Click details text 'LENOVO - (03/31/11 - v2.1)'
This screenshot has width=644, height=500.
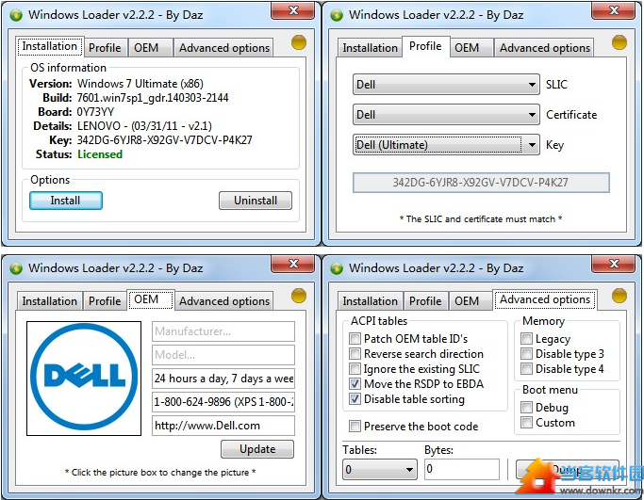(x=144, y=126)
